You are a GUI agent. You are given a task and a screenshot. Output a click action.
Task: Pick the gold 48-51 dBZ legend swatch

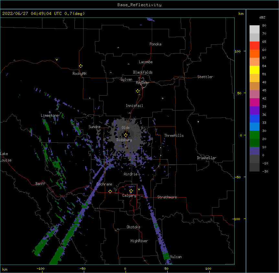(254, 78)
